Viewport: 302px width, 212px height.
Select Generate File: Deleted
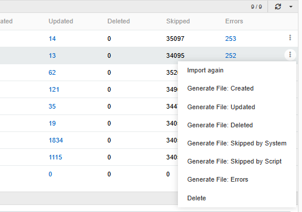(x=220, y=125)
